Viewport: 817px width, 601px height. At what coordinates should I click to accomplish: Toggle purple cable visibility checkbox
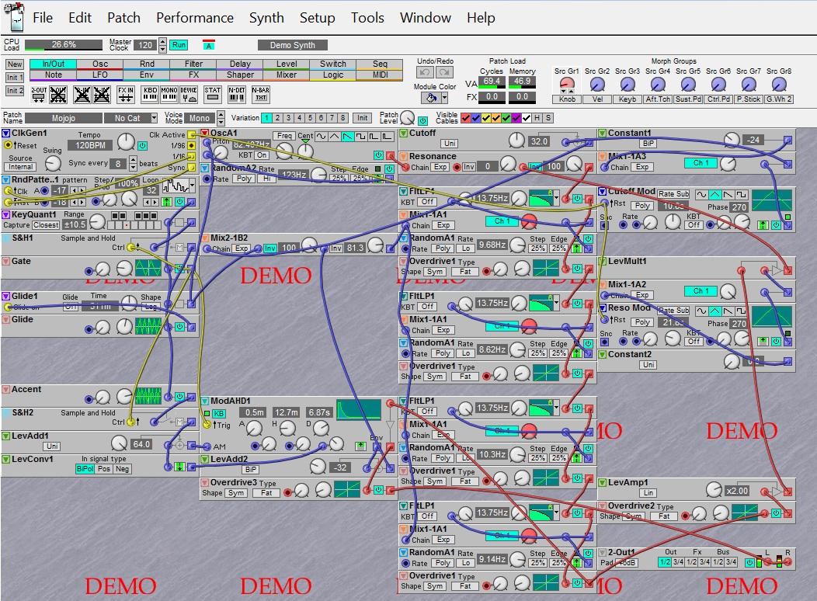point(516,118)
